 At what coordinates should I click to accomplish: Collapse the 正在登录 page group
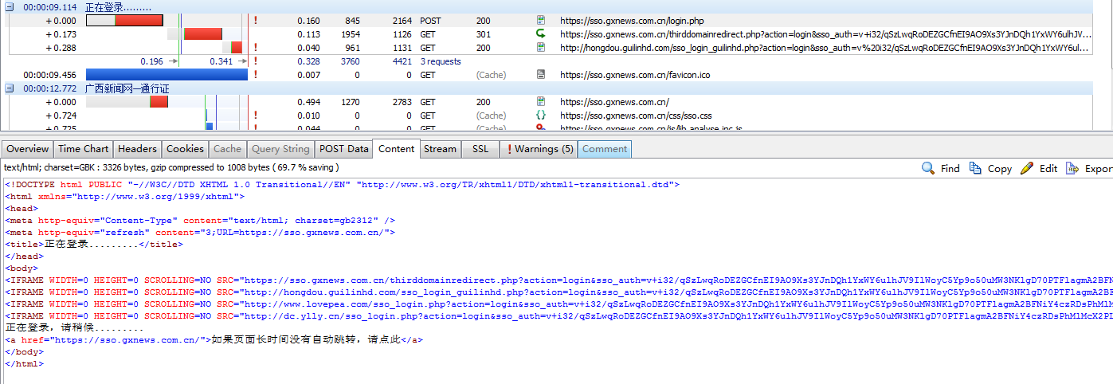(x=10, y=7)
